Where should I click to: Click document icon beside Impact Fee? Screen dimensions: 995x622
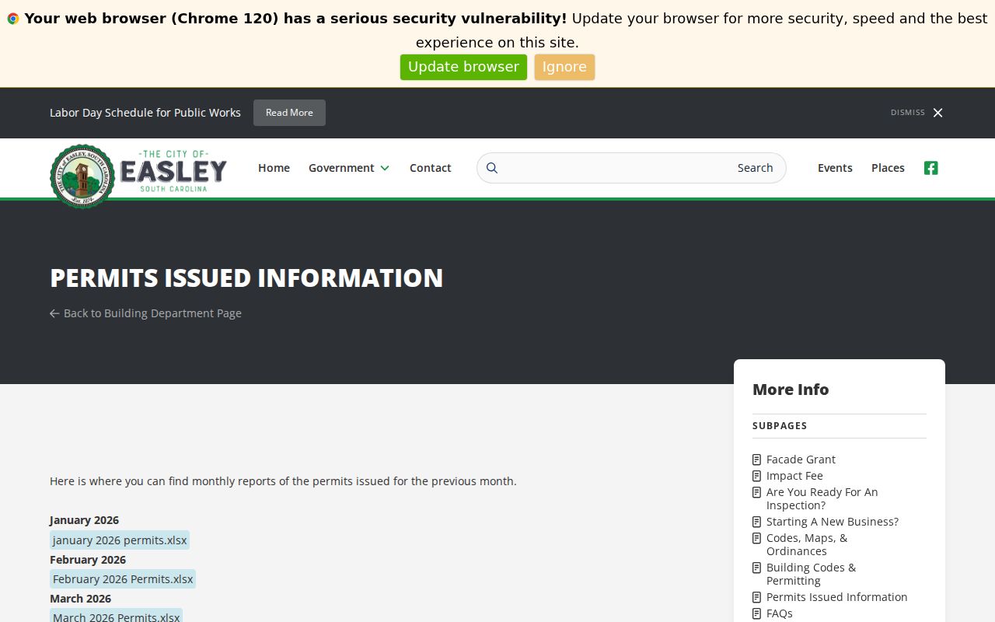click(757, 476)
